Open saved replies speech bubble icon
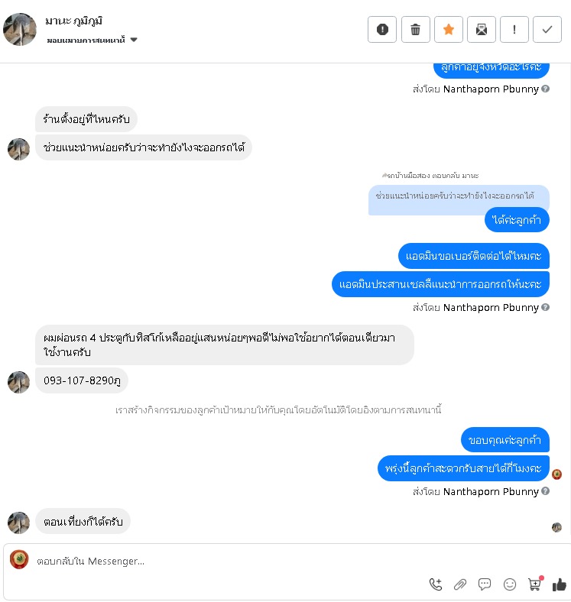The height and width of the screenshot is (602, 571). click(485, 584)
